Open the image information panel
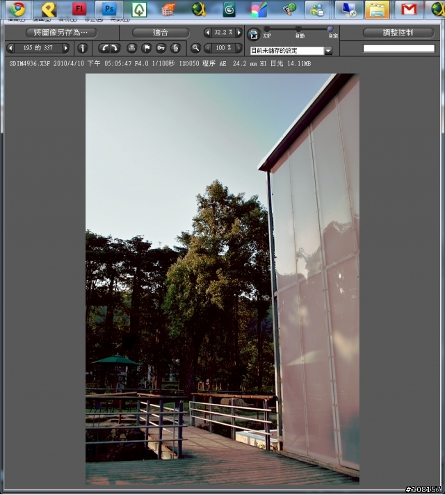Image resolution: width=445 pixels, height=495 pixels. [x=83, y=48]
